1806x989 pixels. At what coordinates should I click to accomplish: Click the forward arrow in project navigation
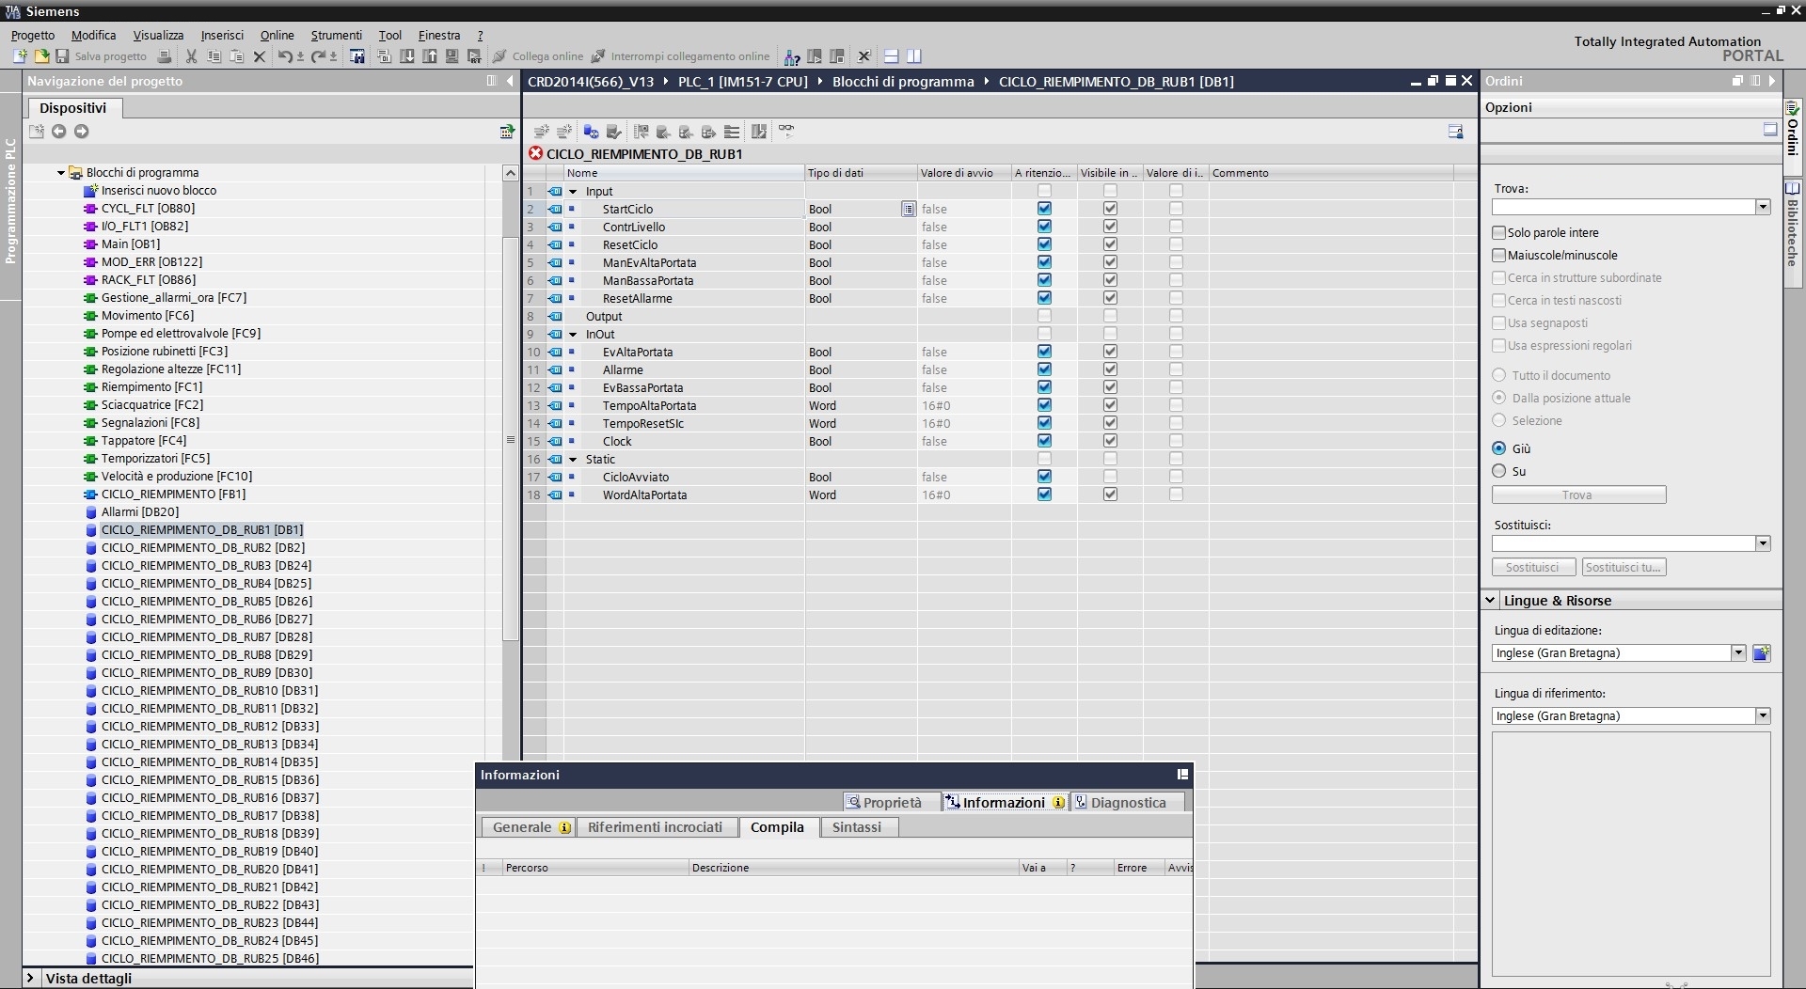coord(82,132)
